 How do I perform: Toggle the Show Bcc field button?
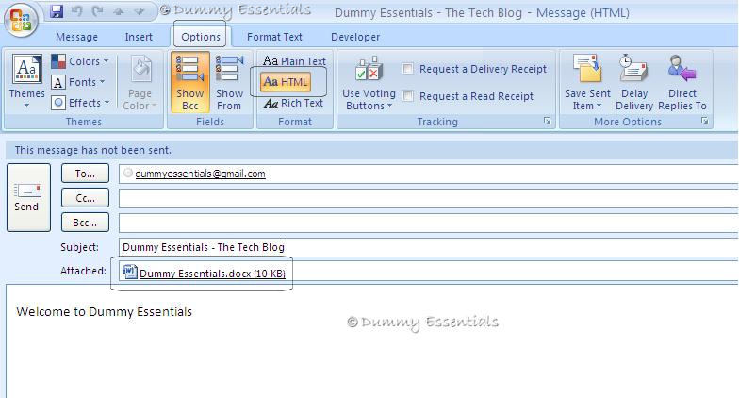click(x=190, y=83)
